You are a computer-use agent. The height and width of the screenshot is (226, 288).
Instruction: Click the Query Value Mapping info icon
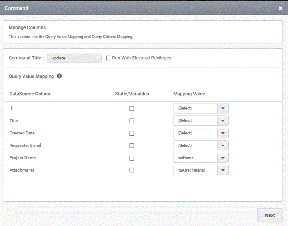(x=59, y=76)
